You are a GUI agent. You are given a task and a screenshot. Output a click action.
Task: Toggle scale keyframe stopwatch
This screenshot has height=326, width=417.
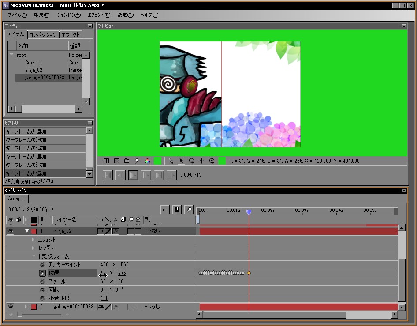point(42,281)
